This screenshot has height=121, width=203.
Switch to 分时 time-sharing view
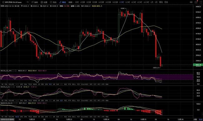coord(77,2)
